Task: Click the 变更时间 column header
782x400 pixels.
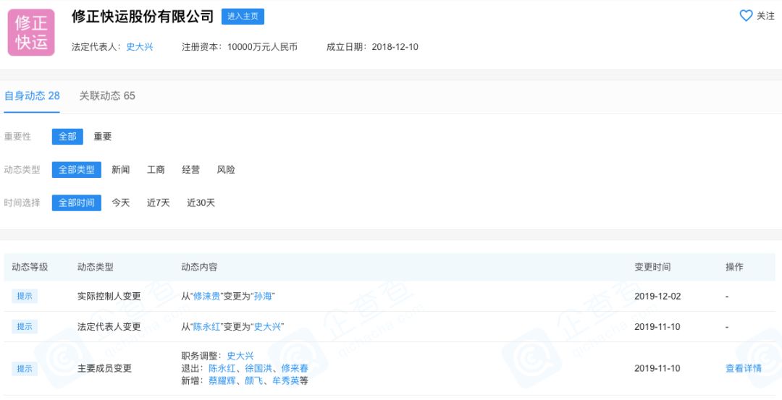Action: tap(652, 267)
